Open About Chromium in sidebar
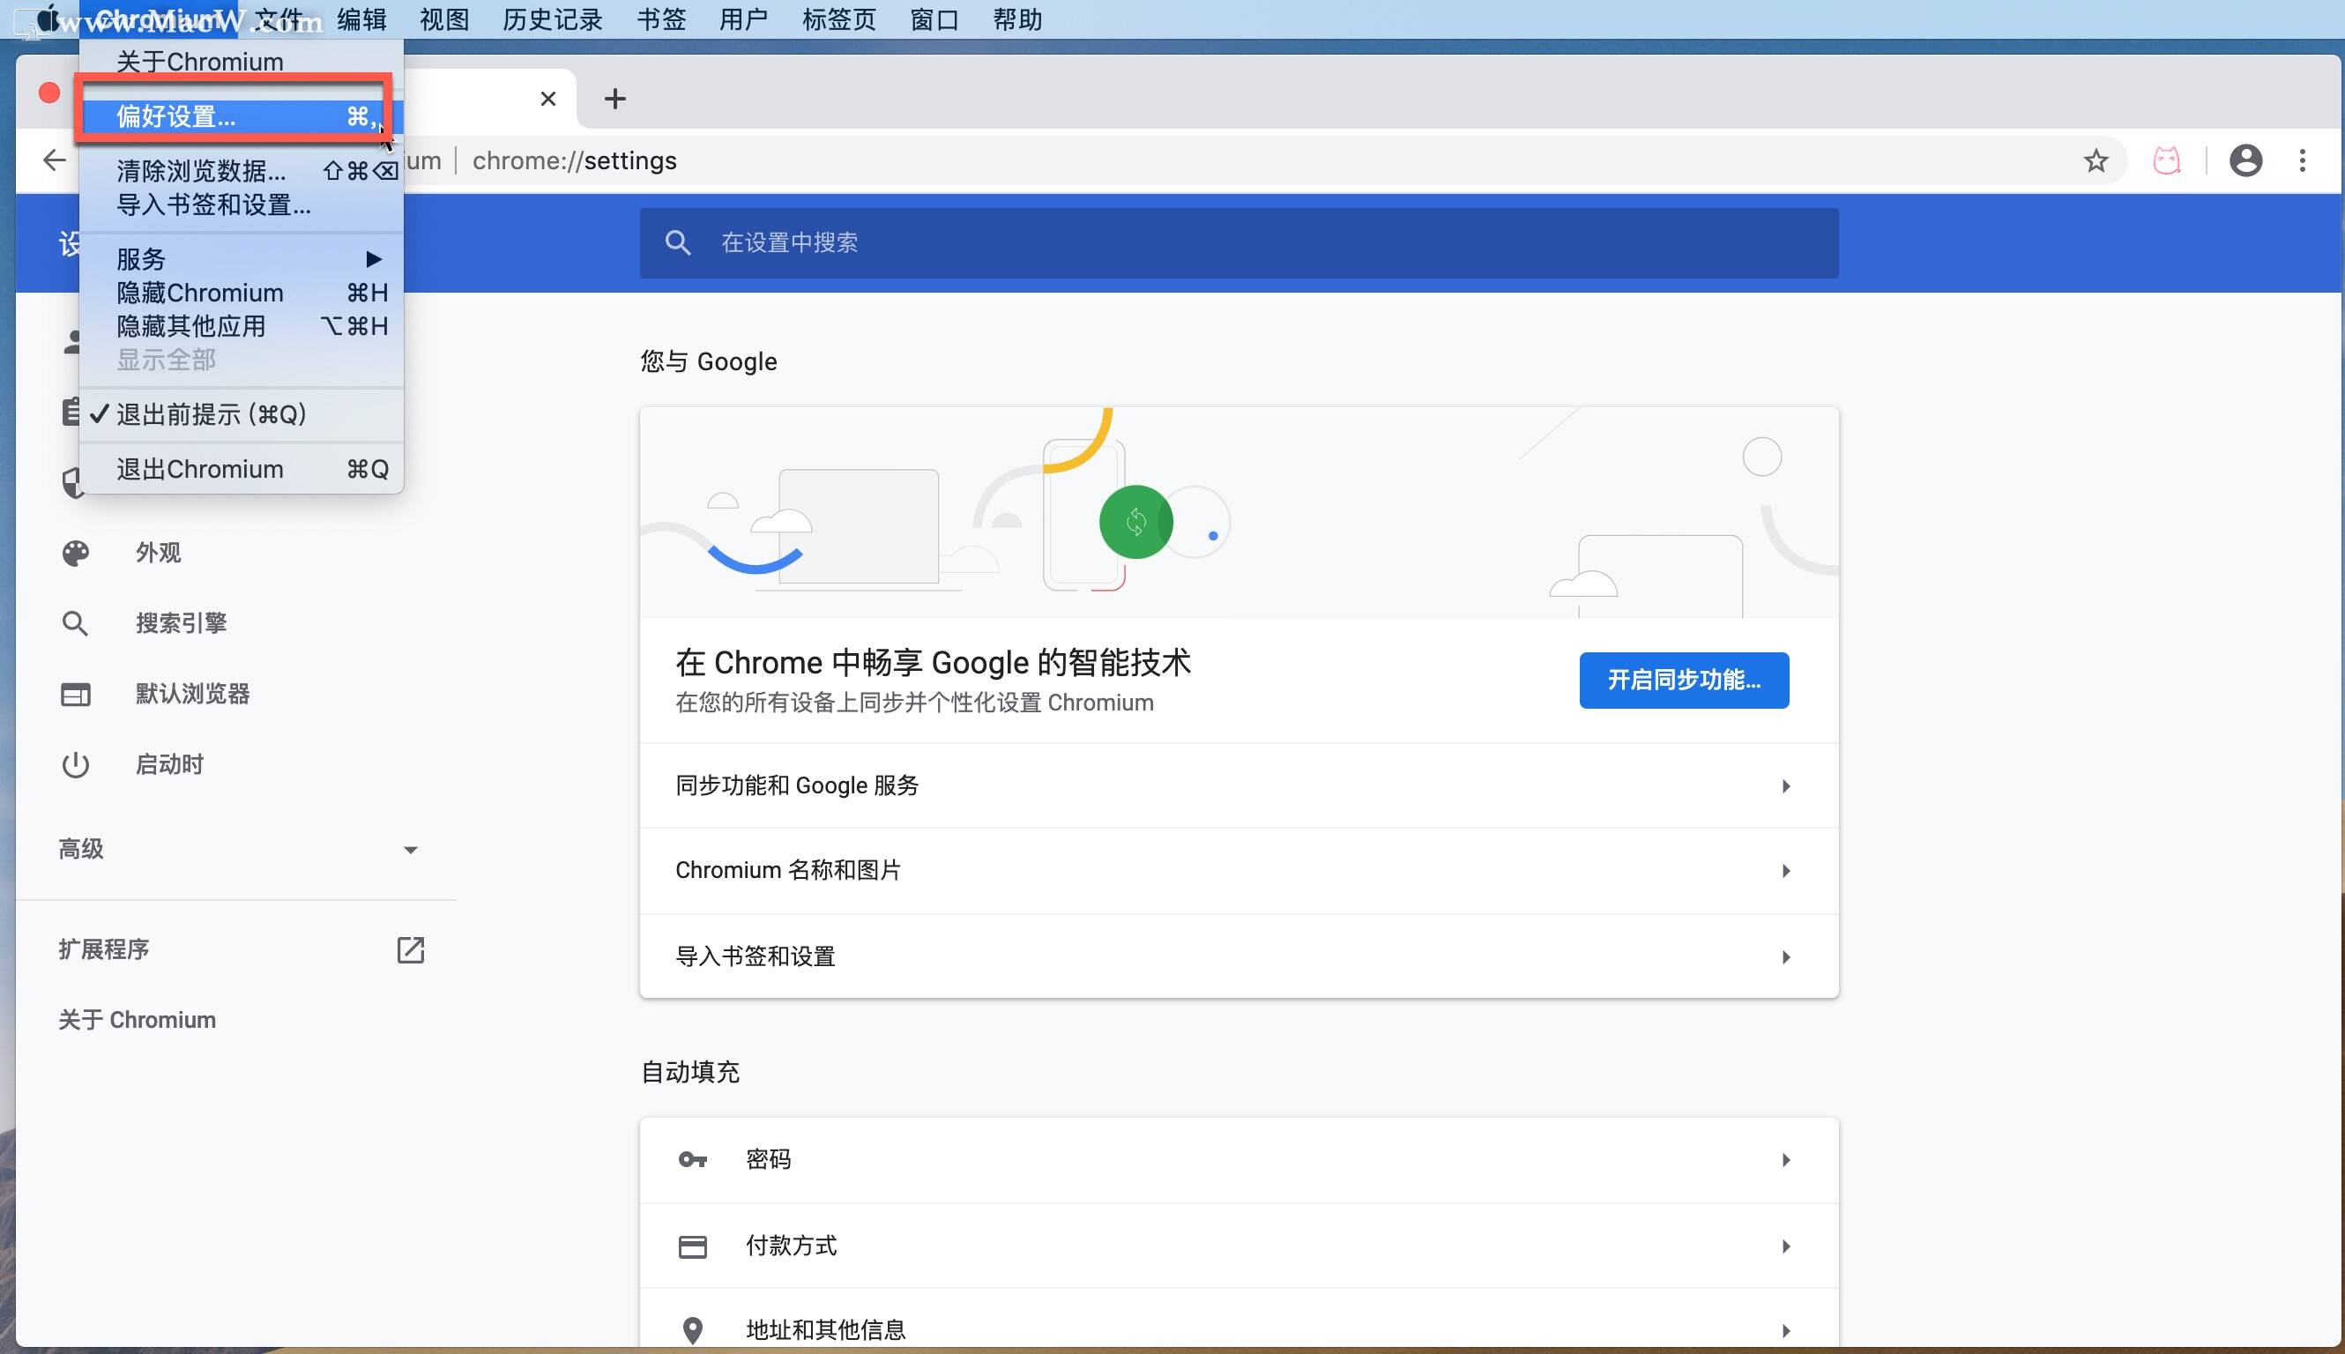This screenshot has width=2345, height=1354. (x=138, y=1020)
